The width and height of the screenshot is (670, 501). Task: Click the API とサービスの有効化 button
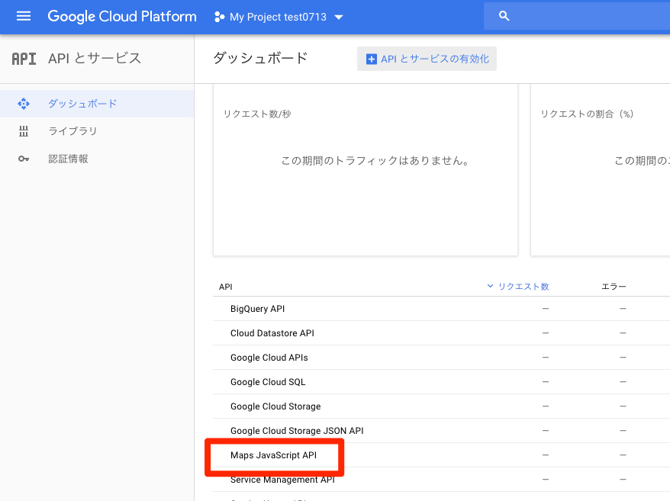427,59
